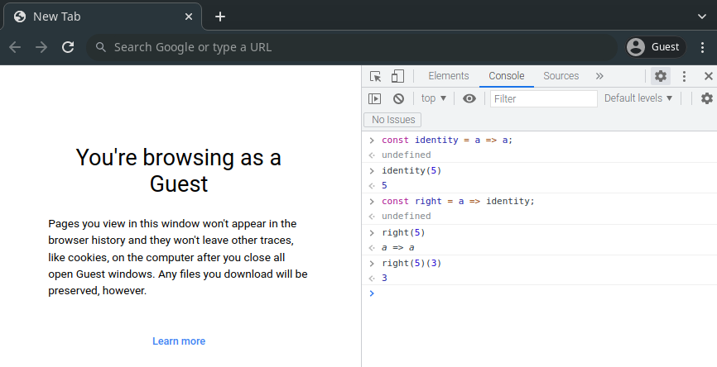Open the top JavaScript context dropdown
This screenshot has height=367, width=717.
click(x=434, y=98)
